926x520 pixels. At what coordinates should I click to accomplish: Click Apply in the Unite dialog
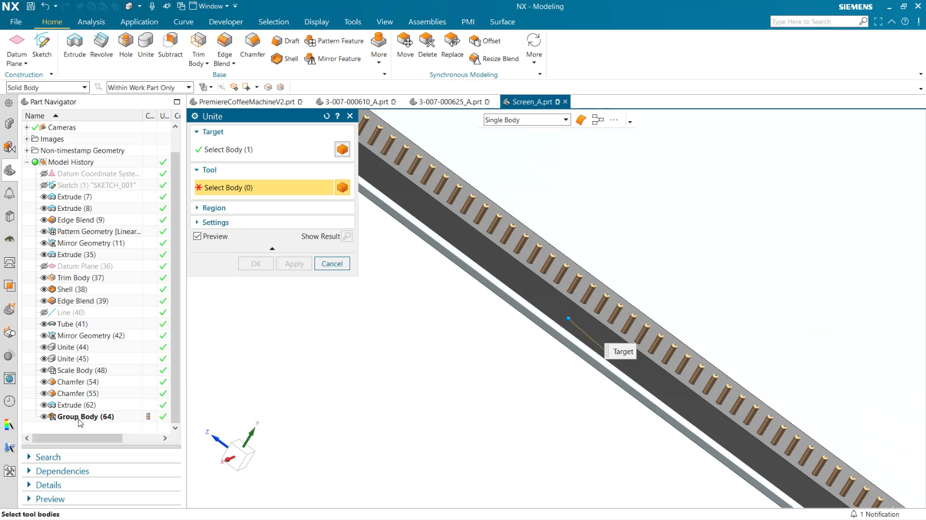pos(294,263)
